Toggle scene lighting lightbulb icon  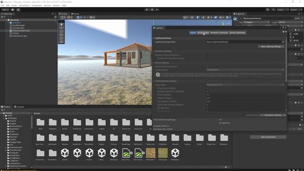pos(198,17)
